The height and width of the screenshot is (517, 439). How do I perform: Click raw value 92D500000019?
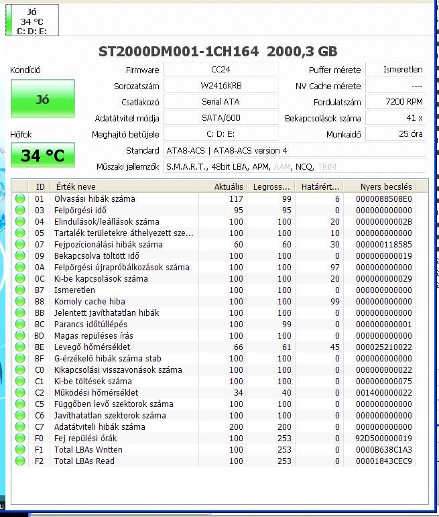pos(383,438)
